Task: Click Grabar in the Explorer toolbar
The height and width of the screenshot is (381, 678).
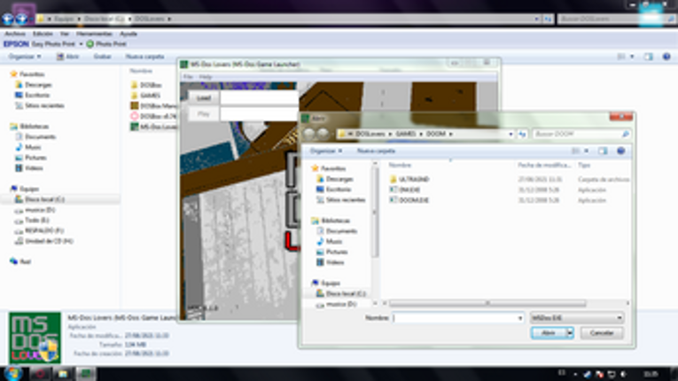Action: [103, 57]
